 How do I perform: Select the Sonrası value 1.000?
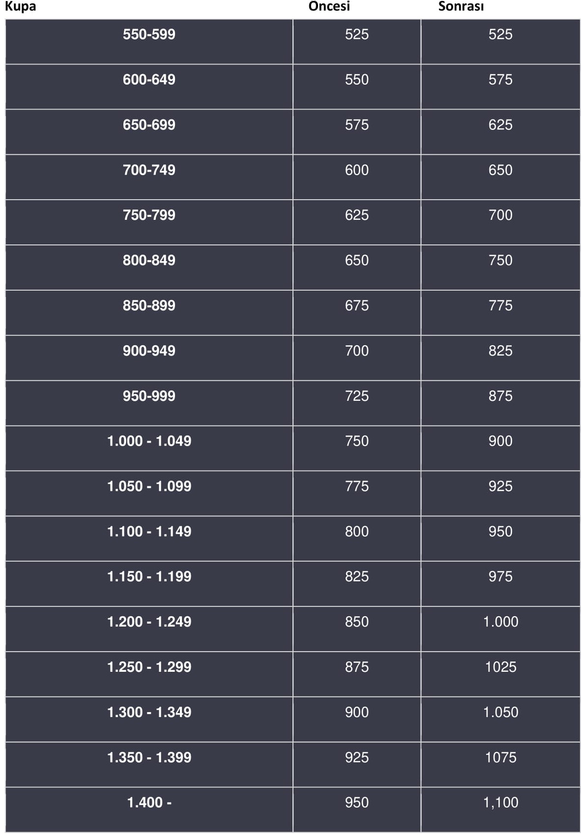pyautogui.click(x=500, y=622)
